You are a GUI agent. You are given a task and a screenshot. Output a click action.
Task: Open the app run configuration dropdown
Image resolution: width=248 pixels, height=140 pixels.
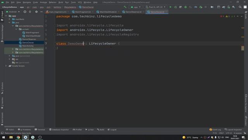[136, 7]
